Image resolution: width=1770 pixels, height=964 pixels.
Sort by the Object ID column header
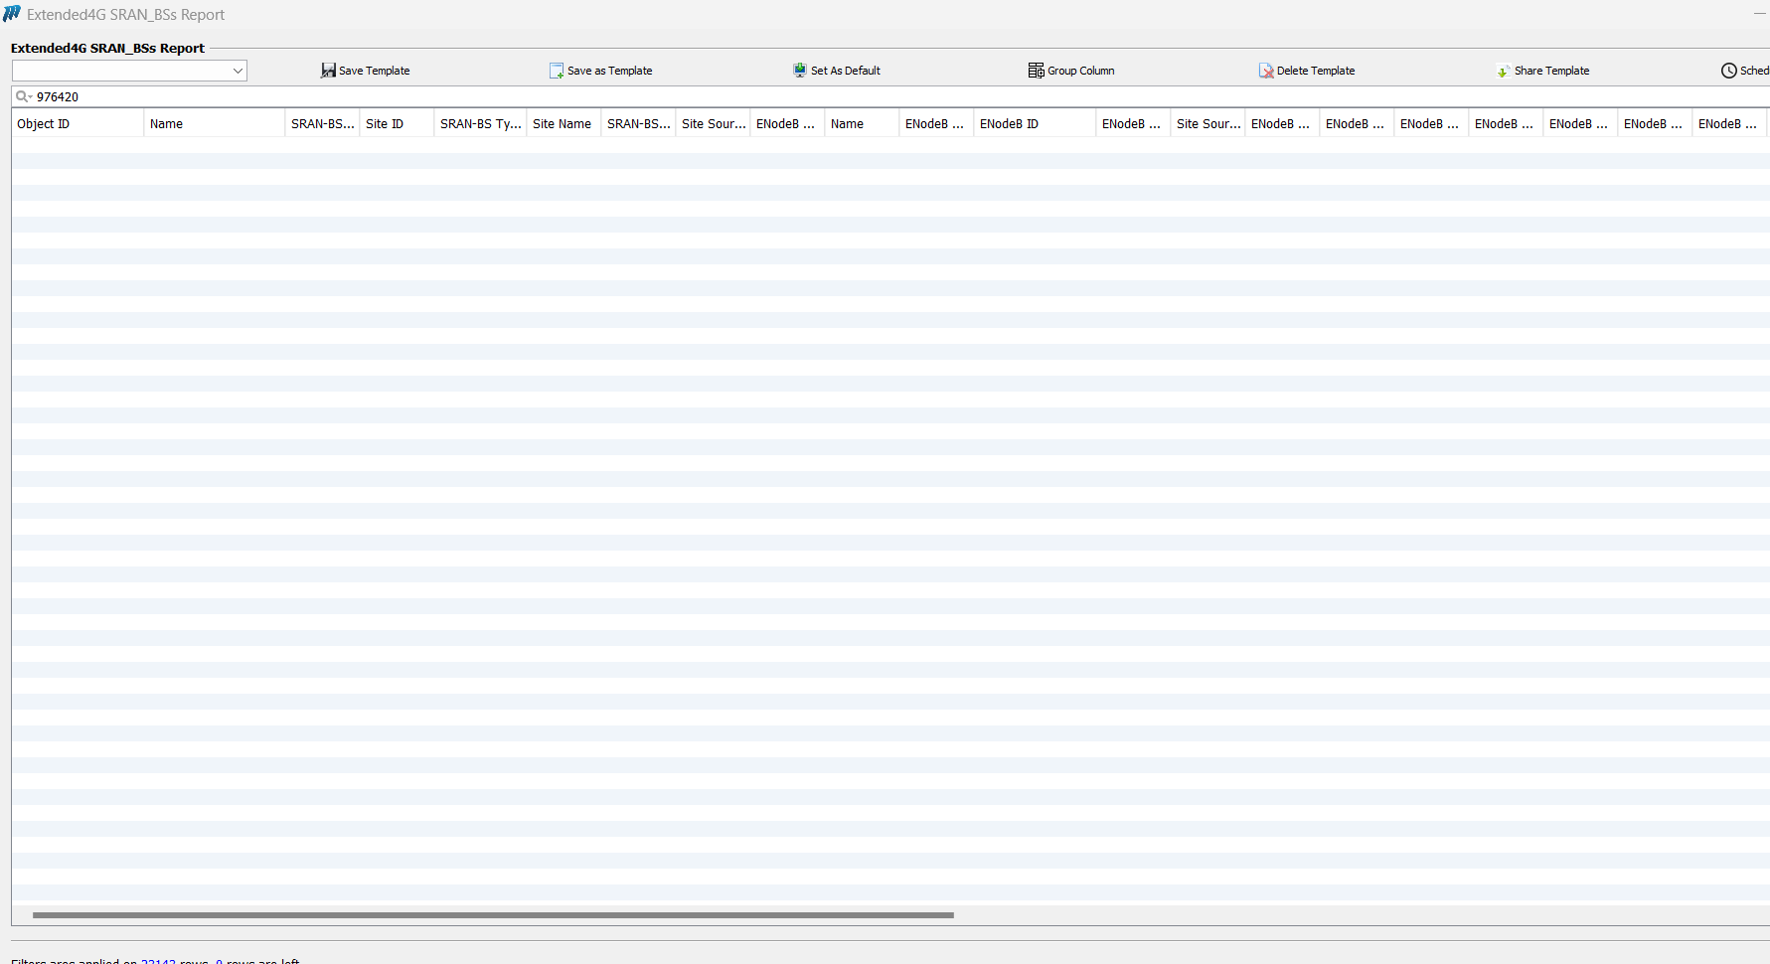(77, 124)
